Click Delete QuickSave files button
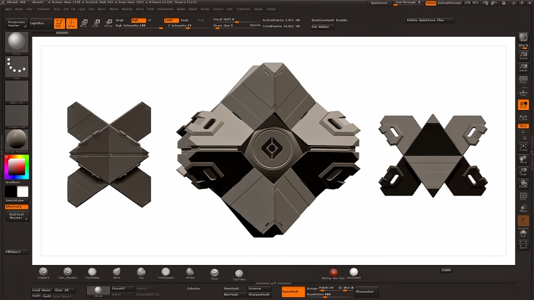 tap(430, 20)
